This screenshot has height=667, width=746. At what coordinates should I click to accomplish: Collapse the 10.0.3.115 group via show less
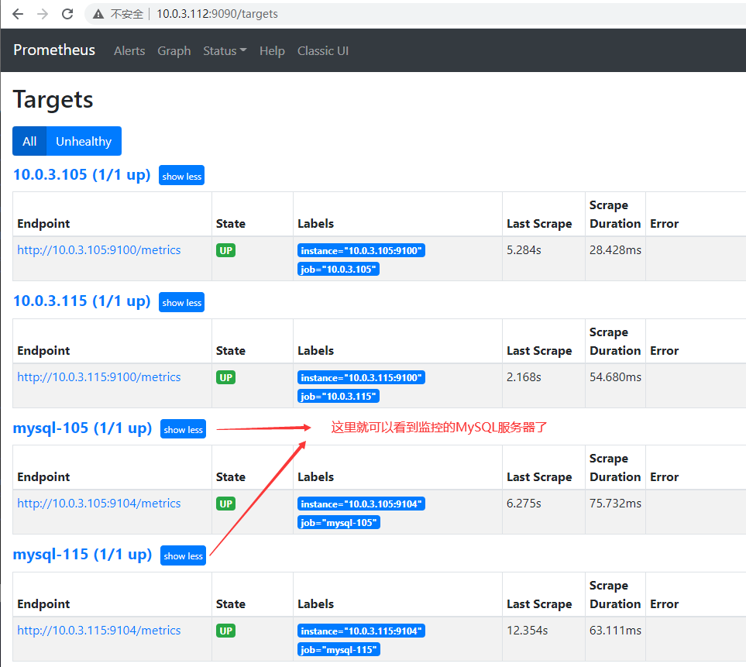coord(181,302)
